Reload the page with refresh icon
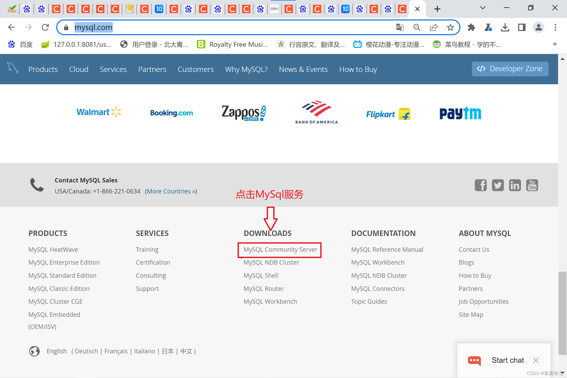 tap(45, 27)
